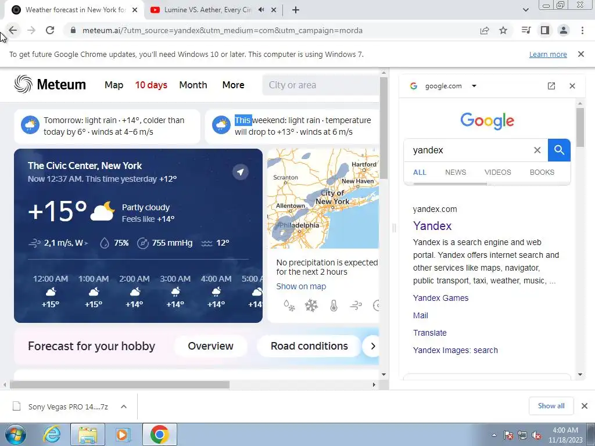
Task: Click the wind speed 2,1 m/s, W indicator
Action: click(59, 243)
